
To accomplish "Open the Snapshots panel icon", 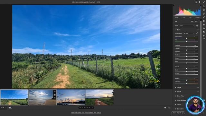I will [204, 32].
